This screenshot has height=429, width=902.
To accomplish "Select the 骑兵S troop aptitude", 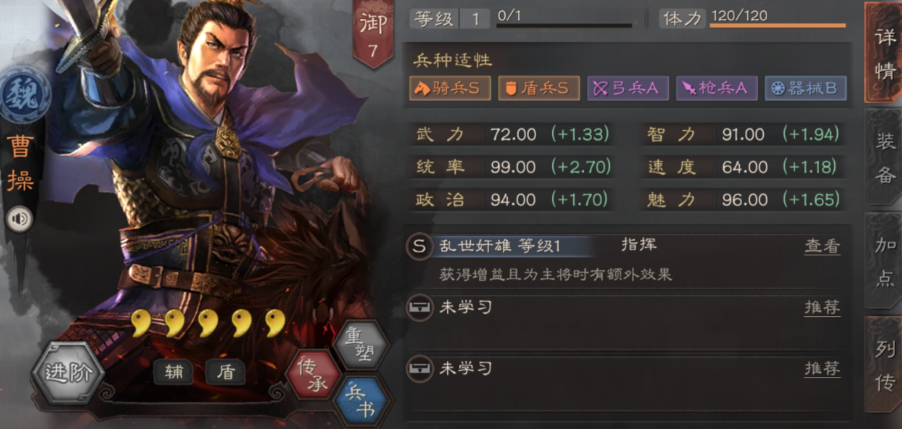I will click(450, 88).
